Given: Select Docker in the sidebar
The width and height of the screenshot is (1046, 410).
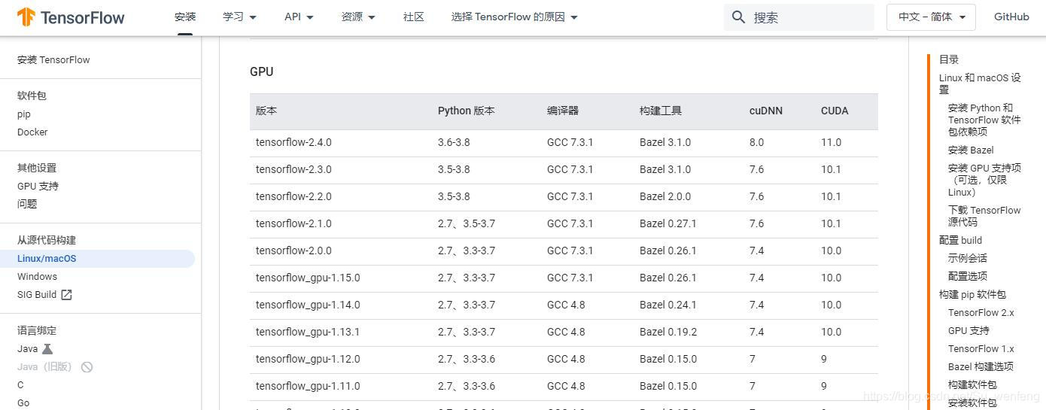Looking at the screenshot, I should click(x=32, y=132).
